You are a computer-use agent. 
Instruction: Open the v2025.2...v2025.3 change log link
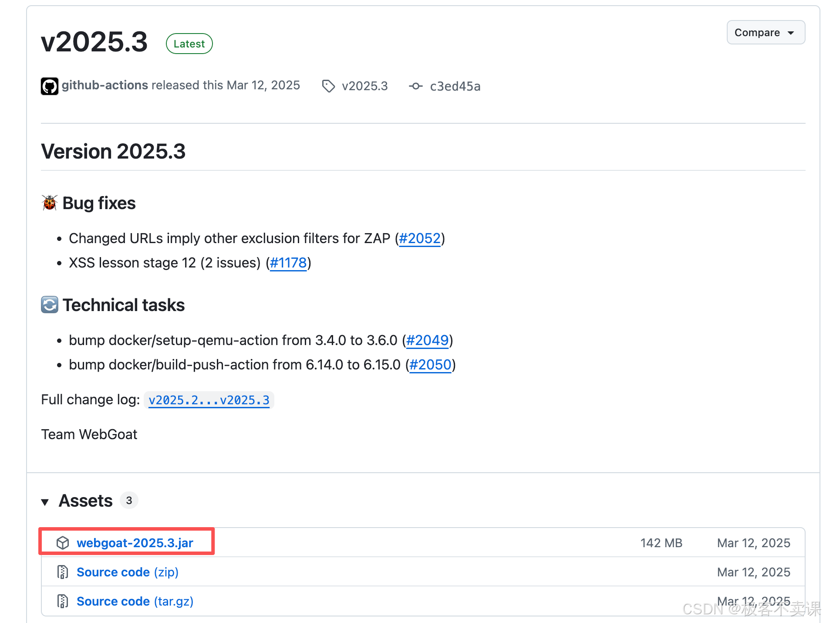click(209, 400)
